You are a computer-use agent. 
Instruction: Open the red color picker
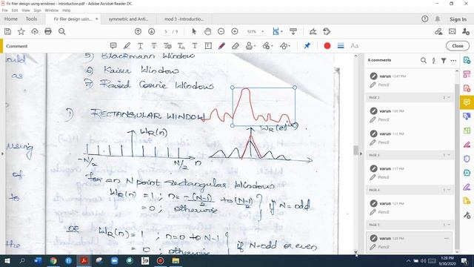point(327,46)
